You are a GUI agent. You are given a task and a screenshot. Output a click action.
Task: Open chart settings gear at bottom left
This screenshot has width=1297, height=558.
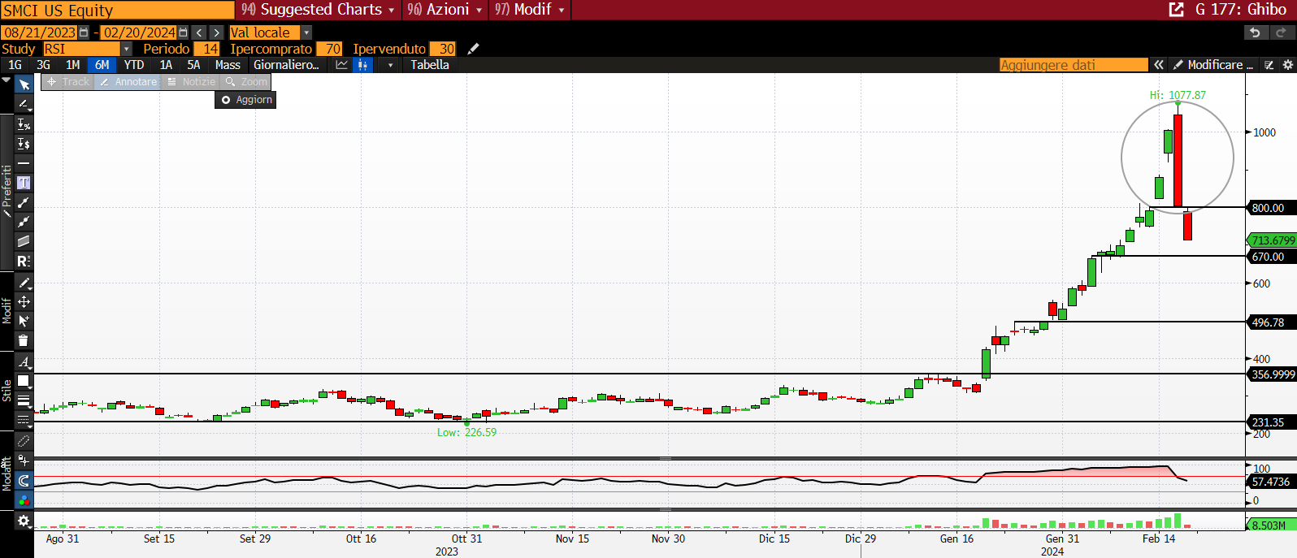coord(24,521)
